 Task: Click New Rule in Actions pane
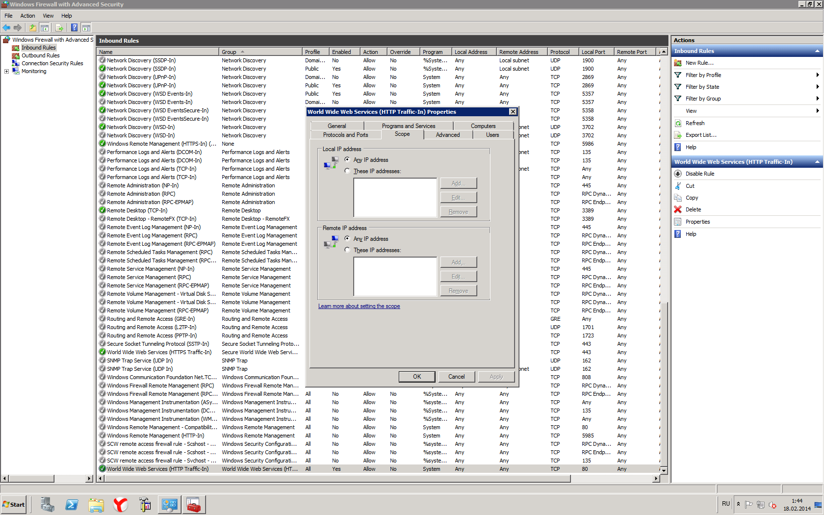click(699, 63)
